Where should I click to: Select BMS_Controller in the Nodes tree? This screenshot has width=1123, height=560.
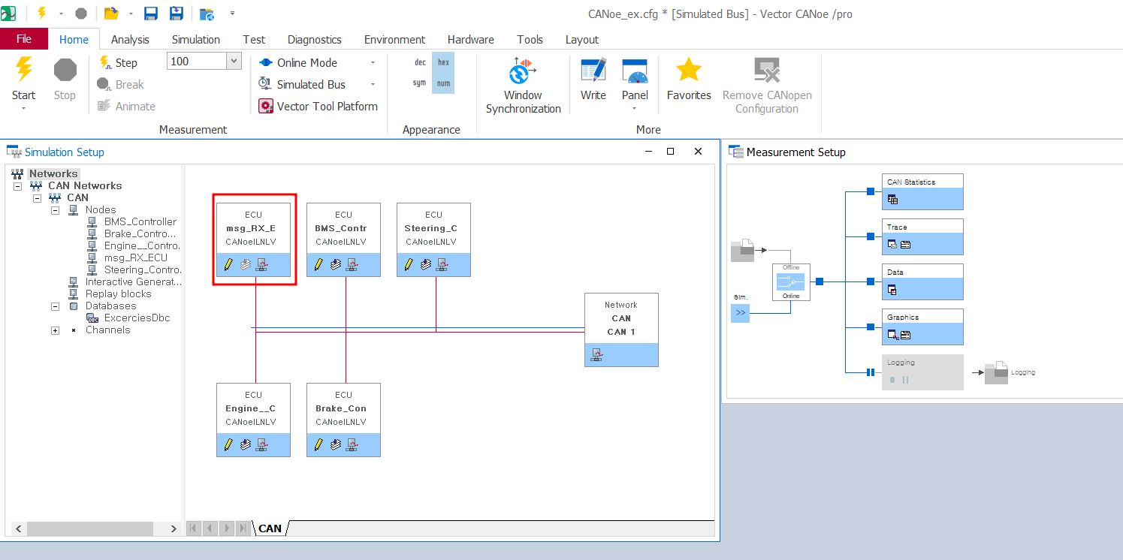tap(140, 221)
